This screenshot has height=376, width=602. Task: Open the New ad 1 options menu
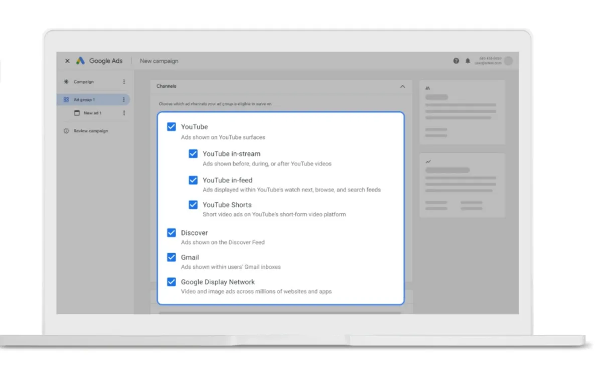coord(124,113)
